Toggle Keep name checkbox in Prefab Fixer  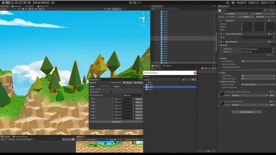tap(111, 92)
